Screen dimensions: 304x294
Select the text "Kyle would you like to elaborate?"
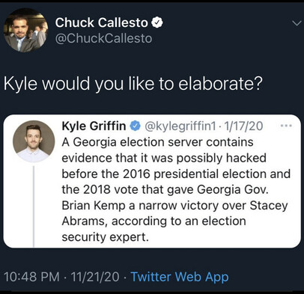click(133, 84)
